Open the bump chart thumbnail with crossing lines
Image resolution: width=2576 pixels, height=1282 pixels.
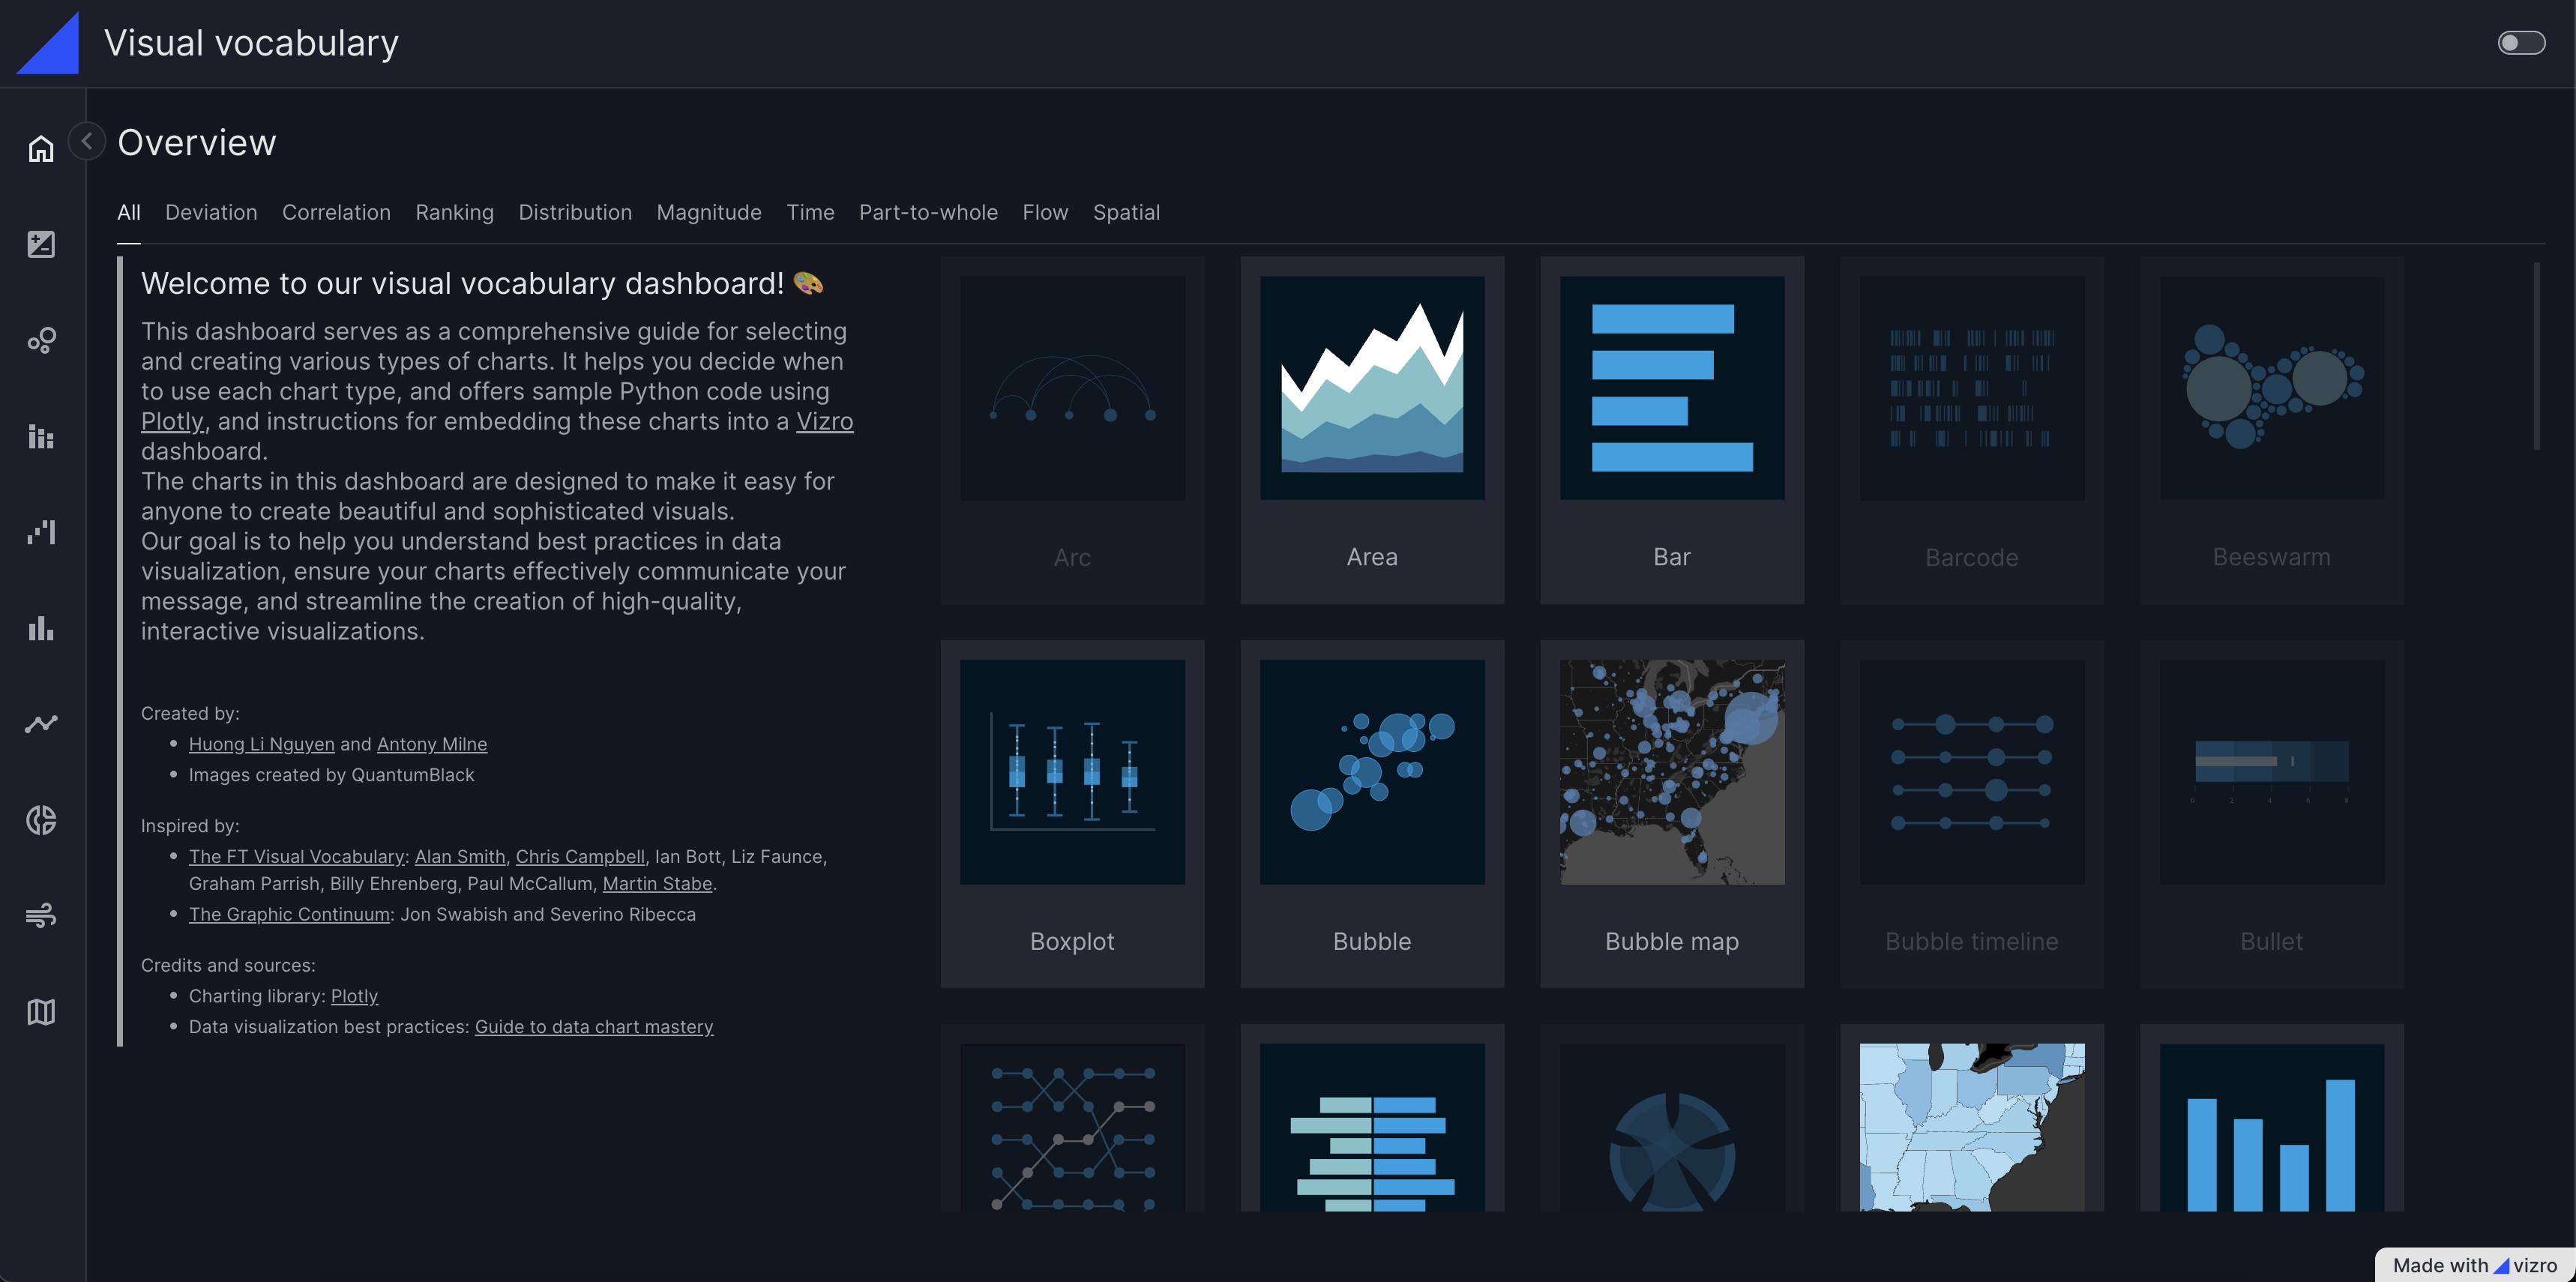coord(1072,1127)
